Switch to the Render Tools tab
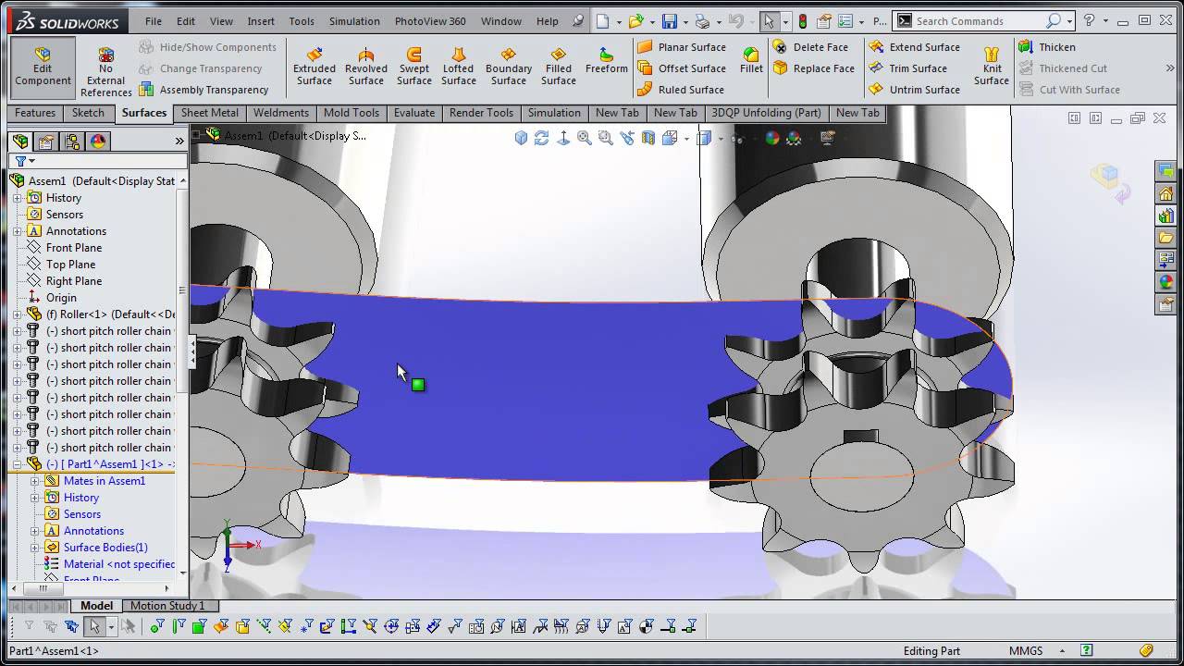 [481, 113]
